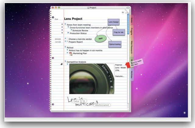
Task: Click the 10/1/08 due date
Action: tap(58, 42)
